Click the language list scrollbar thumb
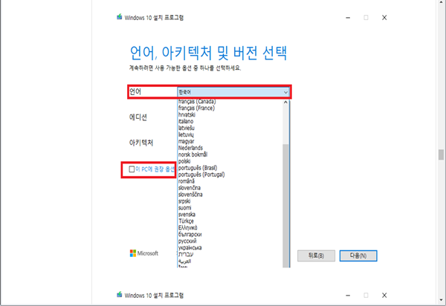 pos(286,206)
